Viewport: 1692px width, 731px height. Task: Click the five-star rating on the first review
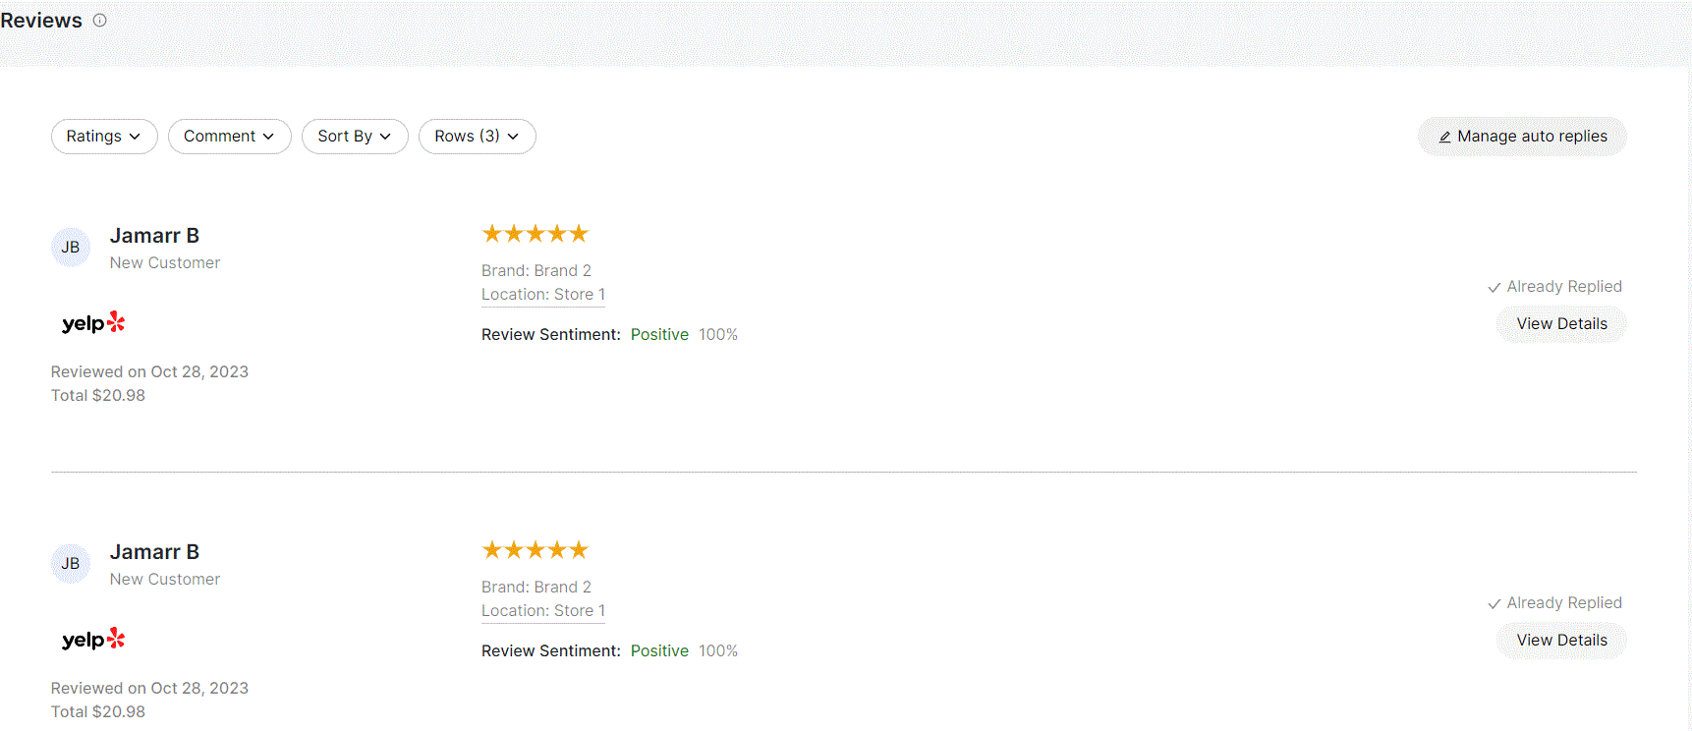coord(535,234)
